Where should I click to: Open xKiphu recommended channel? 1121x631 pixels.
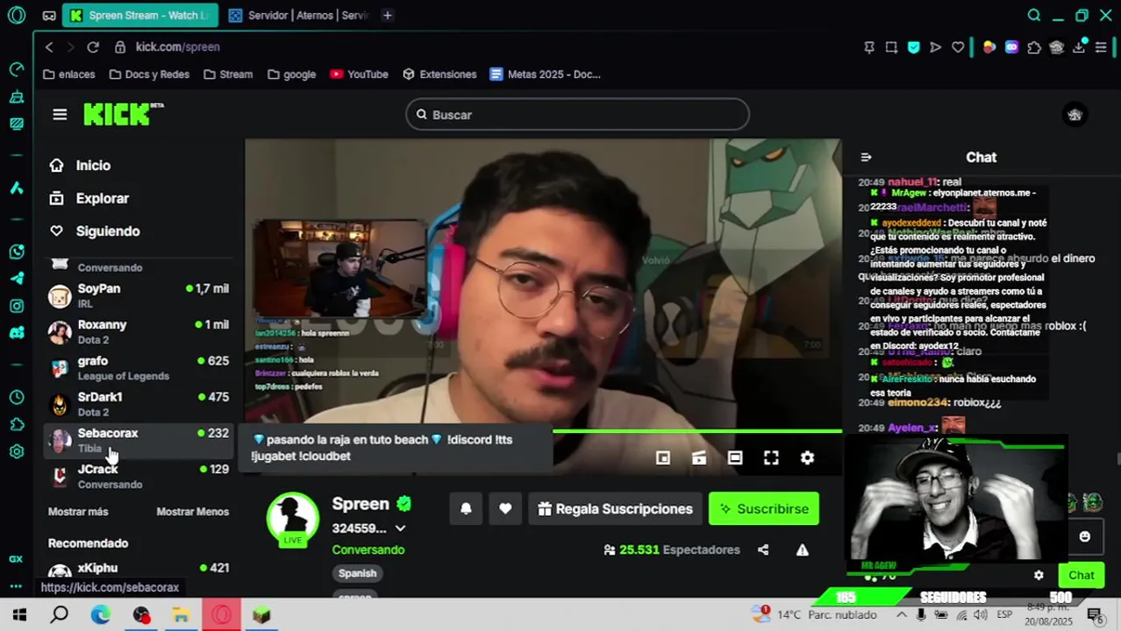[139, 569]
